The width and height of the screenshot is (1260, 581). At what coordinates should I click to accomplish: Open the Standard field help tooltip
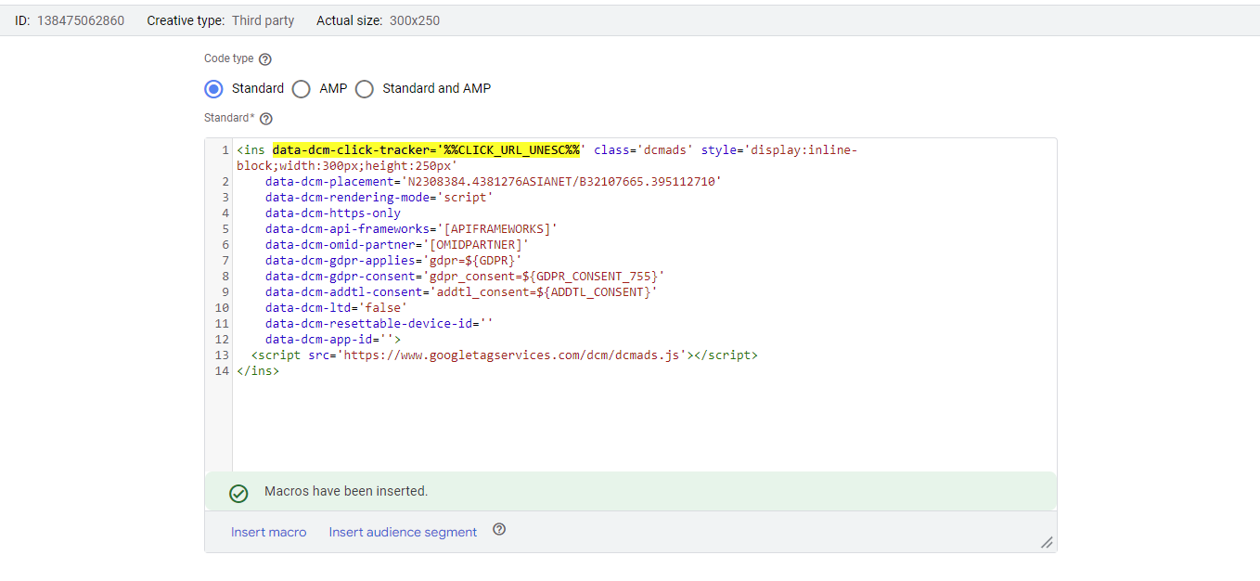point(265,118)
